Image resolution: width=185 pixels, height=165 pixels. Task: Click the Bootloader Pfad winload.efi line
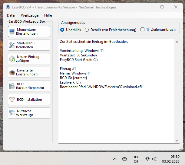pyautogui.click(x=101, y=87)
